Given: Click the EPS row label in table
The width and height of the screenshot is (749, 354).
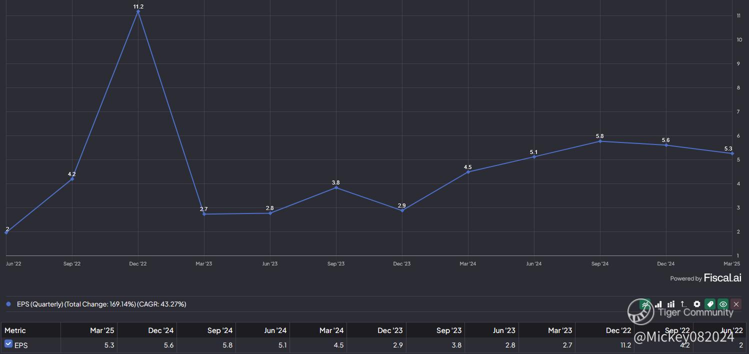Looking at the screenshot, I should point(21,345).
